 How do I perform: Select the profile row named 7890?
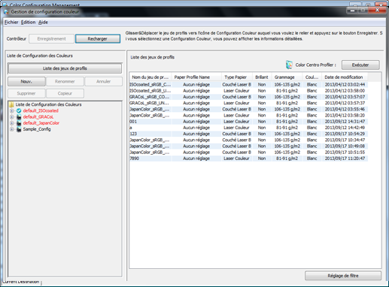click(248, 159)
